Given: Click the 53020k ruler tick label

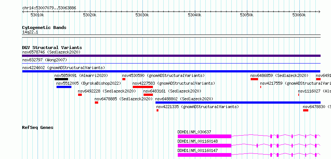Looking at the screenshot, I should pos(90,15).
